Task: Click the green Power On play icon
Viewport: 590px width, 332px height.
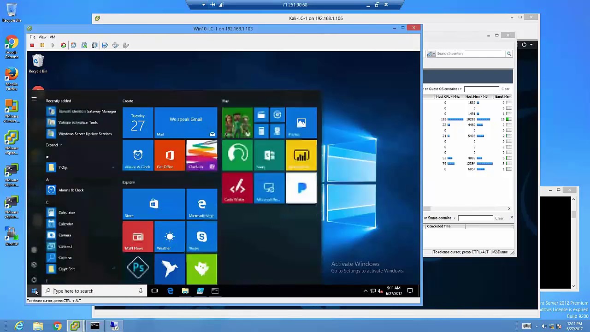Action: (53, 45)
